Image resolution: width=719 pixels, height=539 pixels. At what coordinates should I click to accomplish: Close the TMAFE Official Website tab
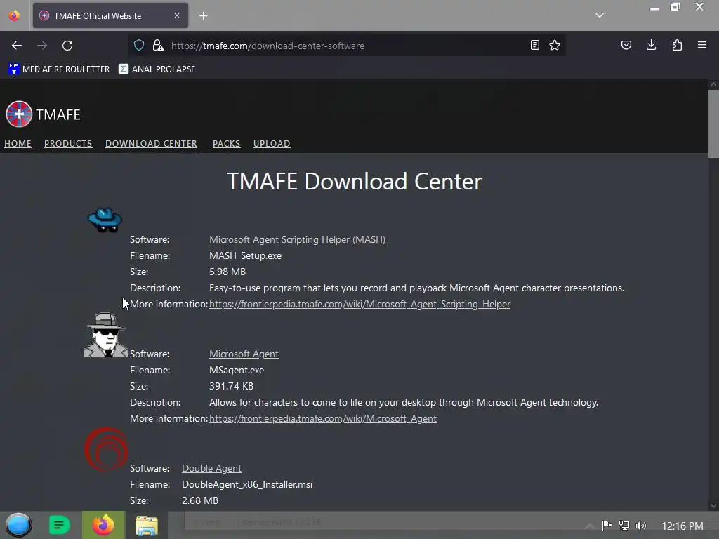pos(176,15)
